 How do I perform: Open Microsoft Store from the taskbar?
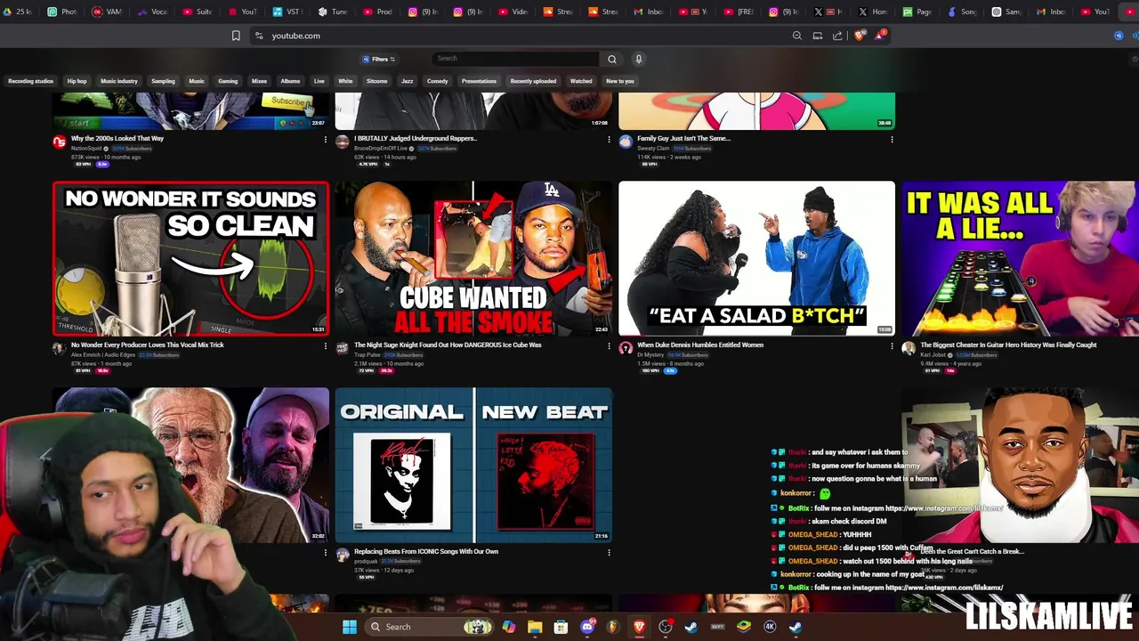(561, 627)
